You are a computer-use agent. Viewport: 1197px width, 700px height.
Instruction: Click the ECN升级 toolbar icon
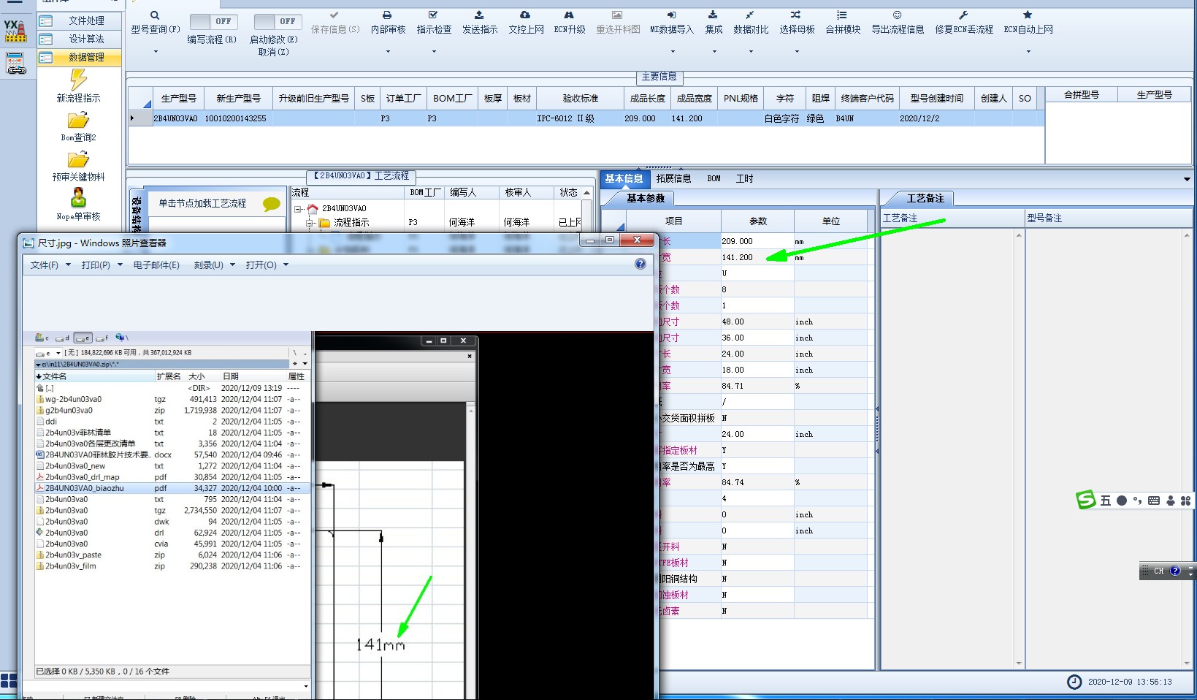tap(569, 15)
